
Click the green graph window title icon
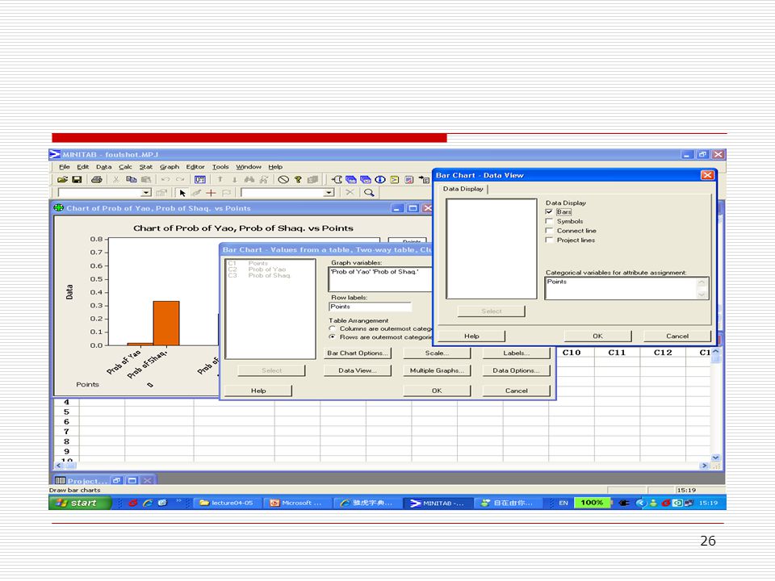[59, 208]
